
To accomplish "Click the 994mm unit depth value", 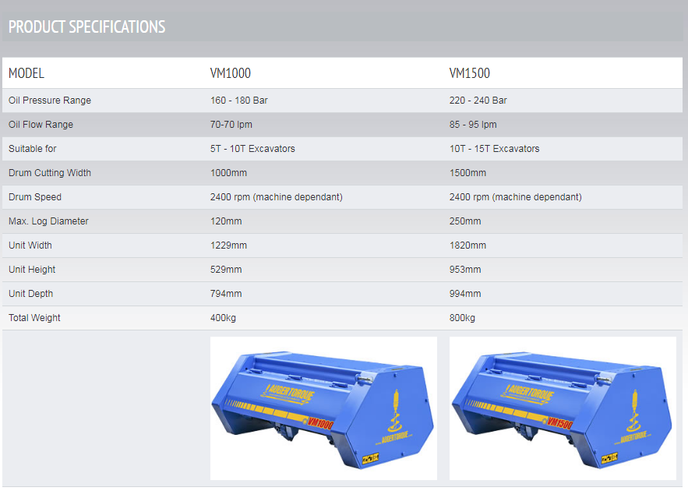I will click(x=465, y=294).
